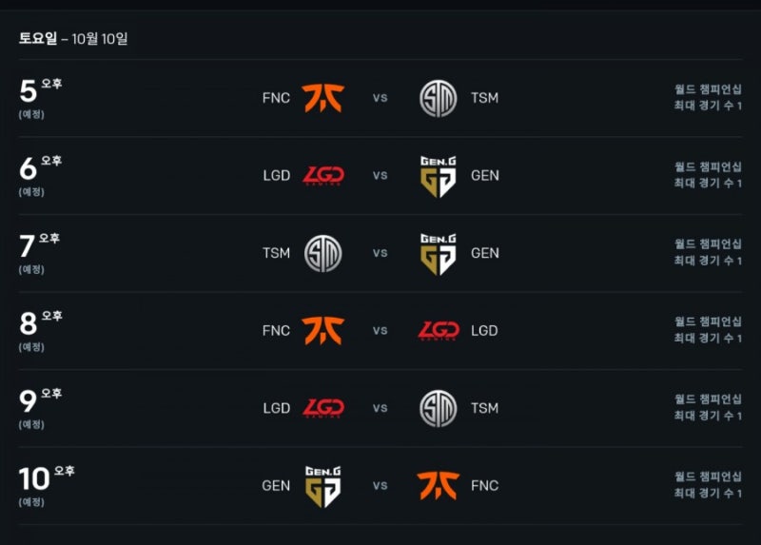Screen dimensions: 761x545
Task: Click Gen.G logo in 7 PM match
Action: point(439,254)
